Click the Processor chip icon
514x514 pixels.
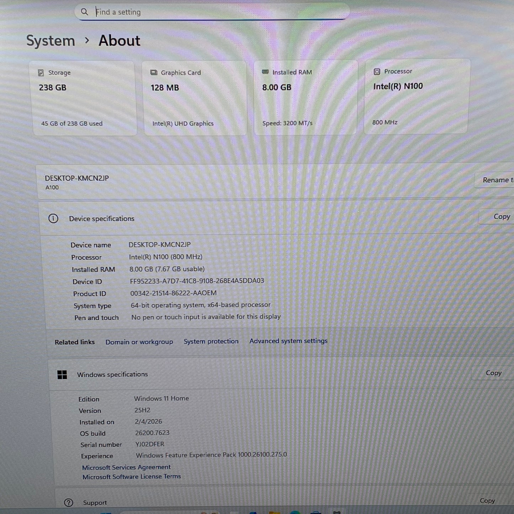[x=377, y=71]
